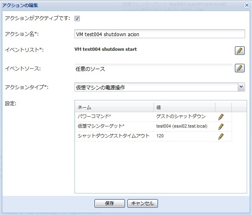Toggle the アクションがアクティブです checkbox
This screenshot has height=215, width=252.
point(77,18)
